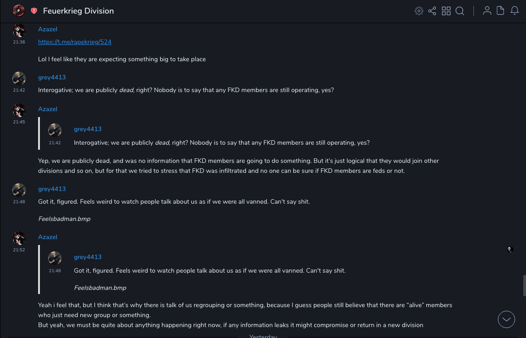Click the small read-receipt avatar on the right
Image resolution: width=526 pixels, height=338 pixels.
pos(510,250)
